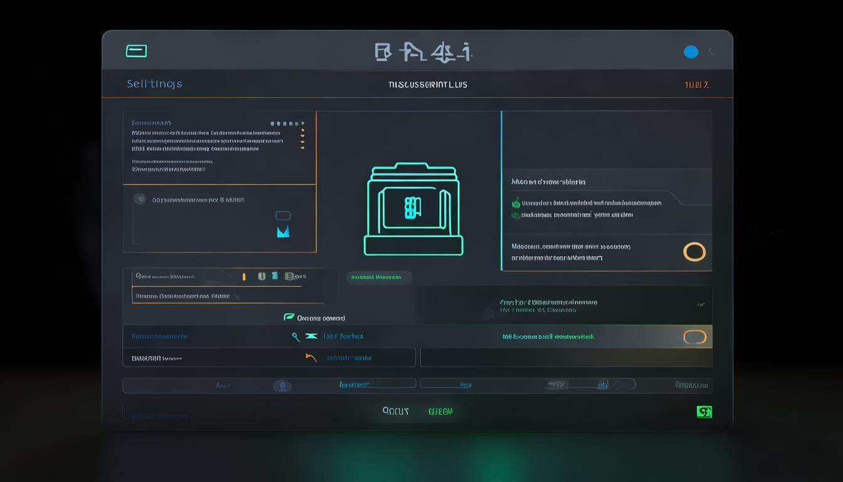Click the orange curved arrow icon
Viewport: 843px width, 482px height.
(x=310, y=358)
